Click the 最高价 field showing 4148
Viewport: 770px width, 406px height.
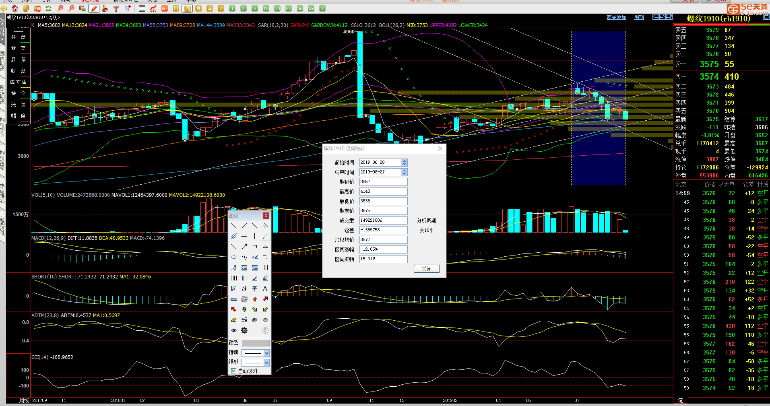(x=383, y=192)
